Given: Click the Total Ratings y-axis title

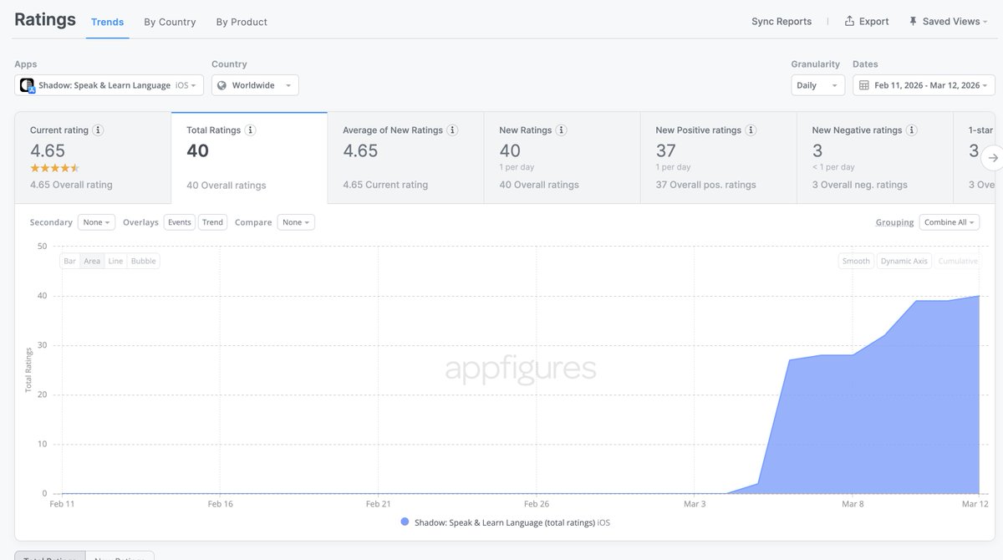Looking at the screenshot, I should tap(28, 369).
